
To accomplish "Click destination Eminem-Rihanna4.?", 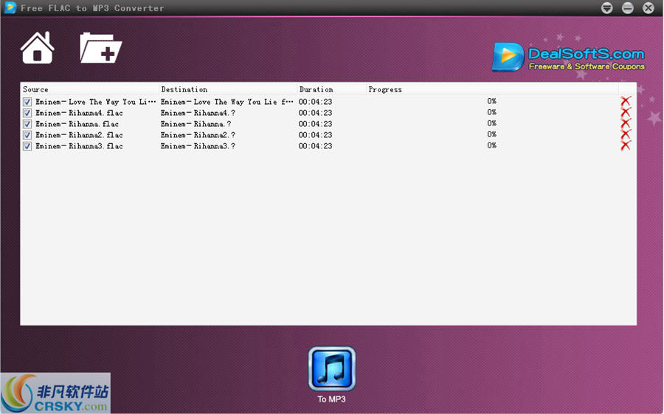I will click(198, 113).
